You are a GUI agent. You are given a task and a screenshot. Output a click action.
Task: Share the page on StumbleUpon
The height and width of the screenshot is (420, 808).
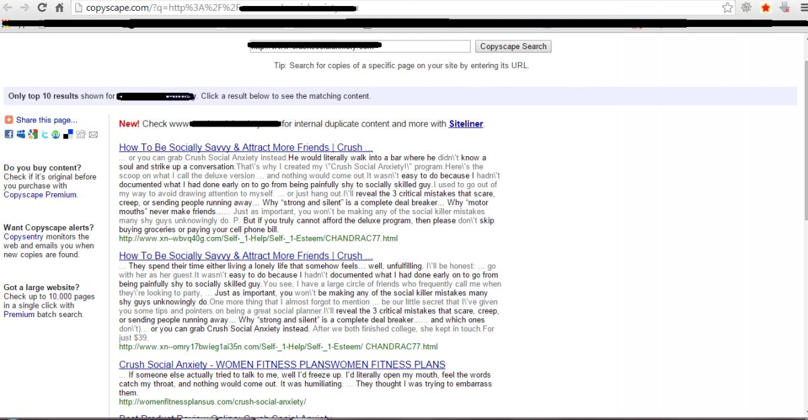[x=56, y=134]
